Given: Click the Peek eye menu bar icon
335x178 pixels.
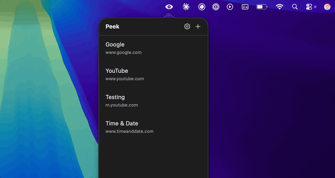Looking at the screenshot, I should (169, 7).
